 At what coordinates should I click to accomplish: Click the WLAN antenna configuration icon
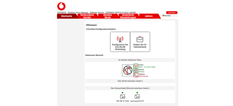[120, 39]
